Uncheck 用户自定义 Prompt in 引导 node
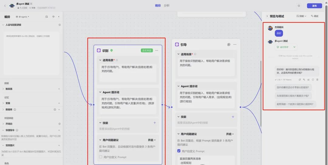Viewport: 328px width, 165px height. coord(179,151)
